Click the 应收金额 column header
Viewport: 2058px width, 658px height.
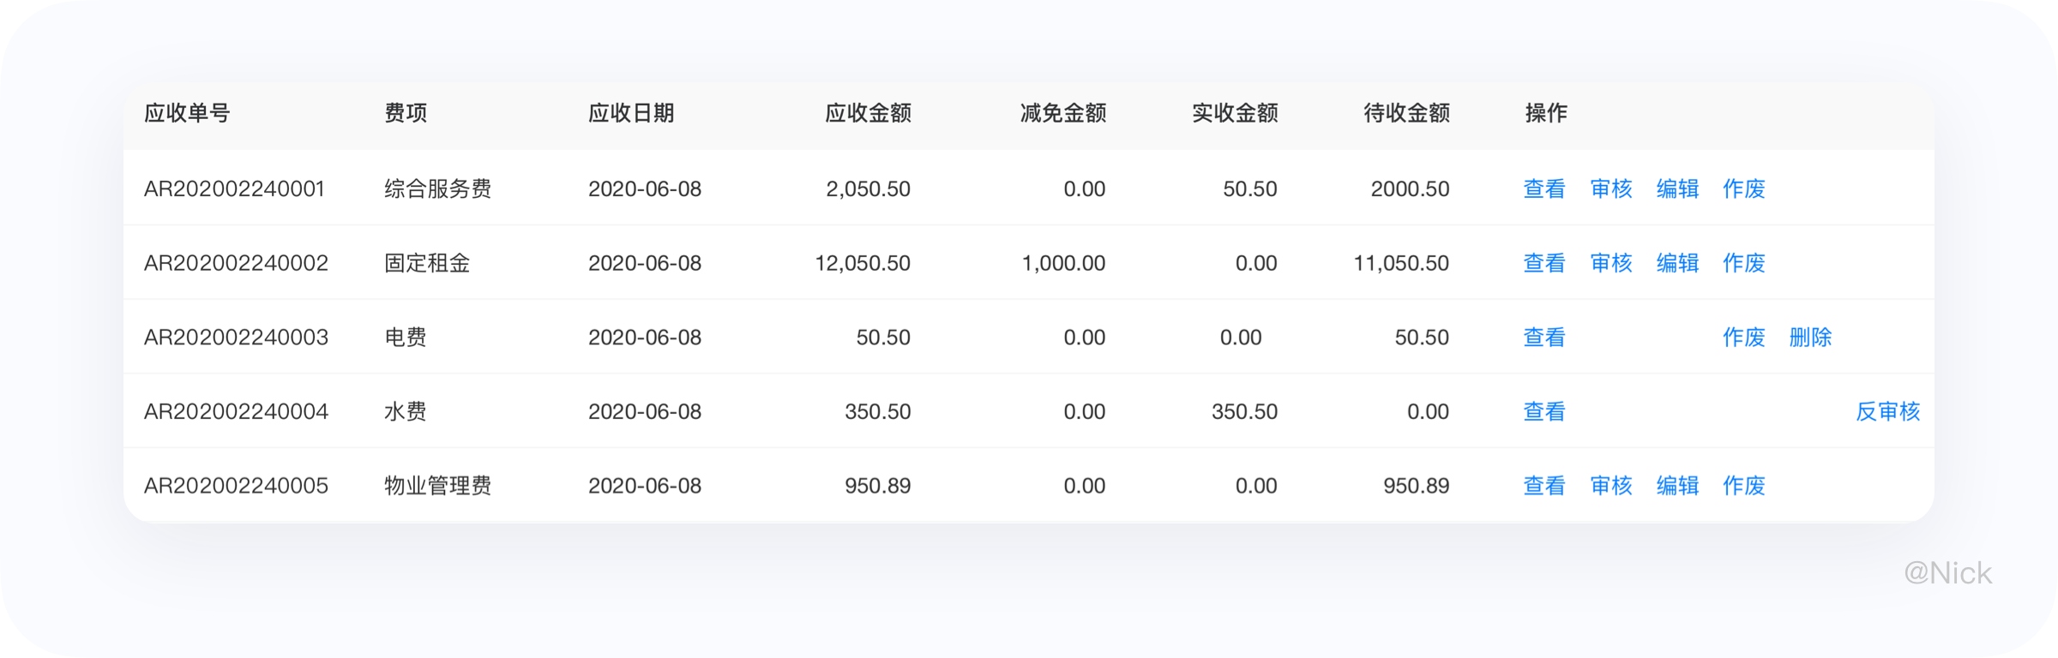click(868, 113)
